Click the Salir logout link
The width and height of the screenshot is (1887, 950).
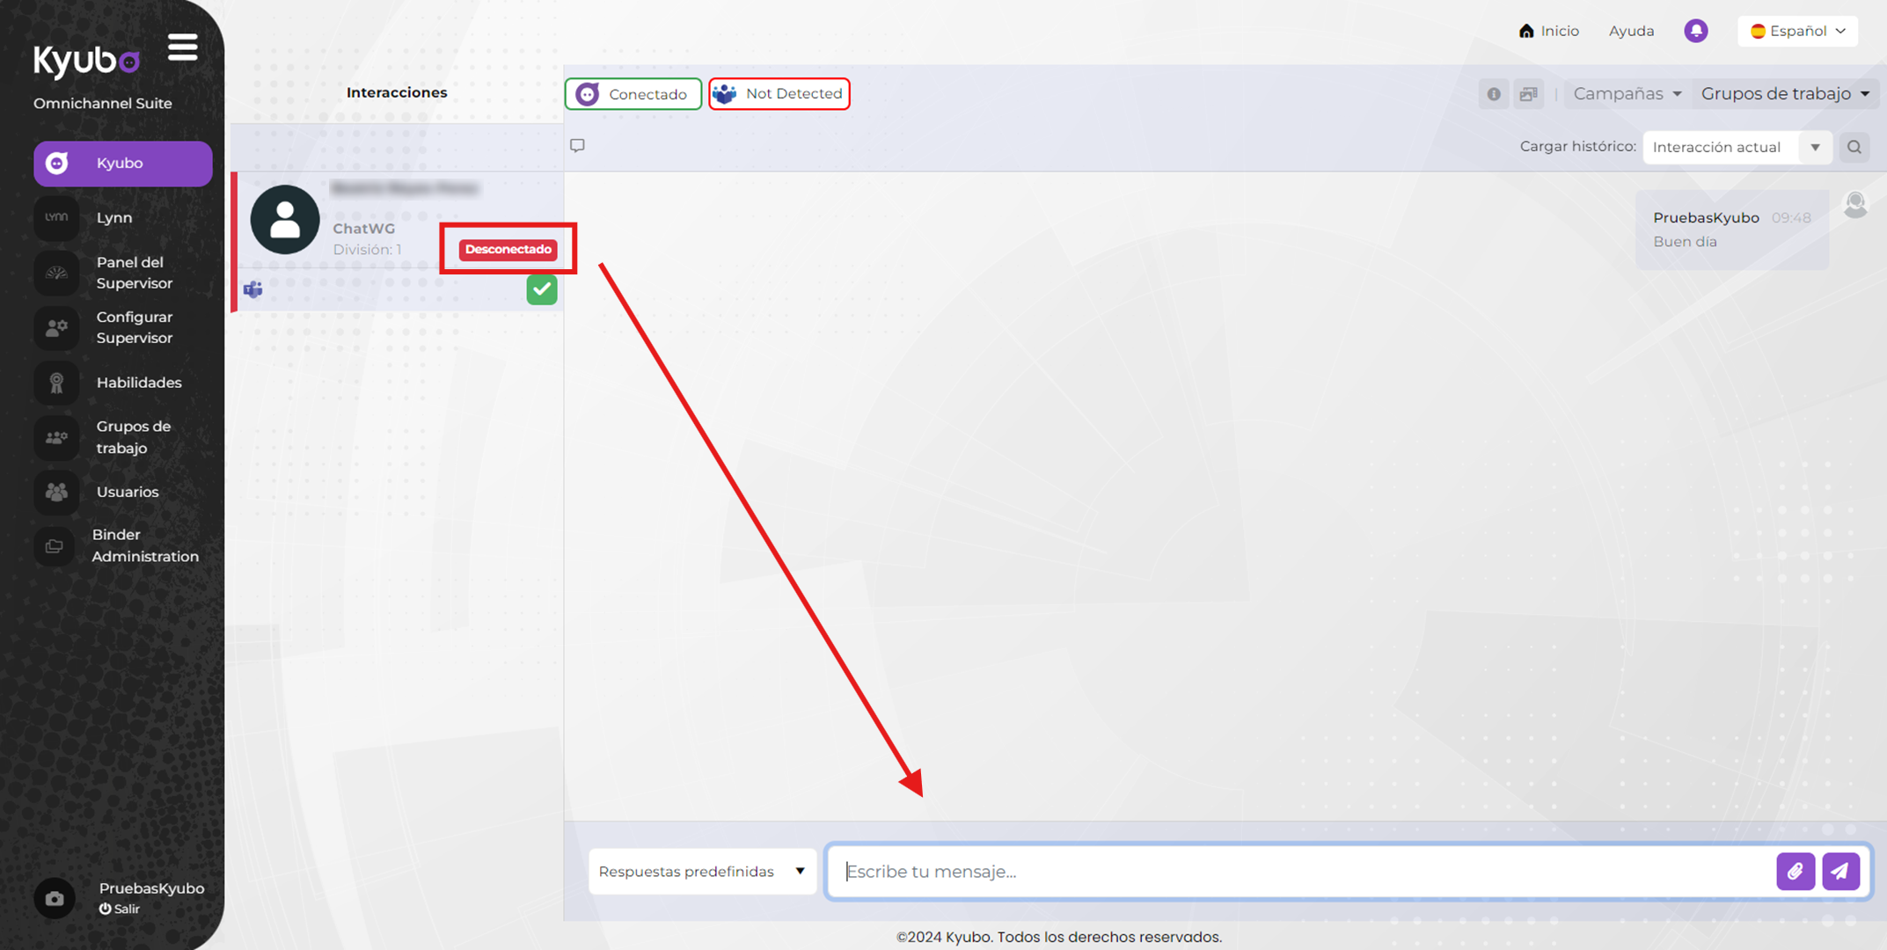pos(121,909)
